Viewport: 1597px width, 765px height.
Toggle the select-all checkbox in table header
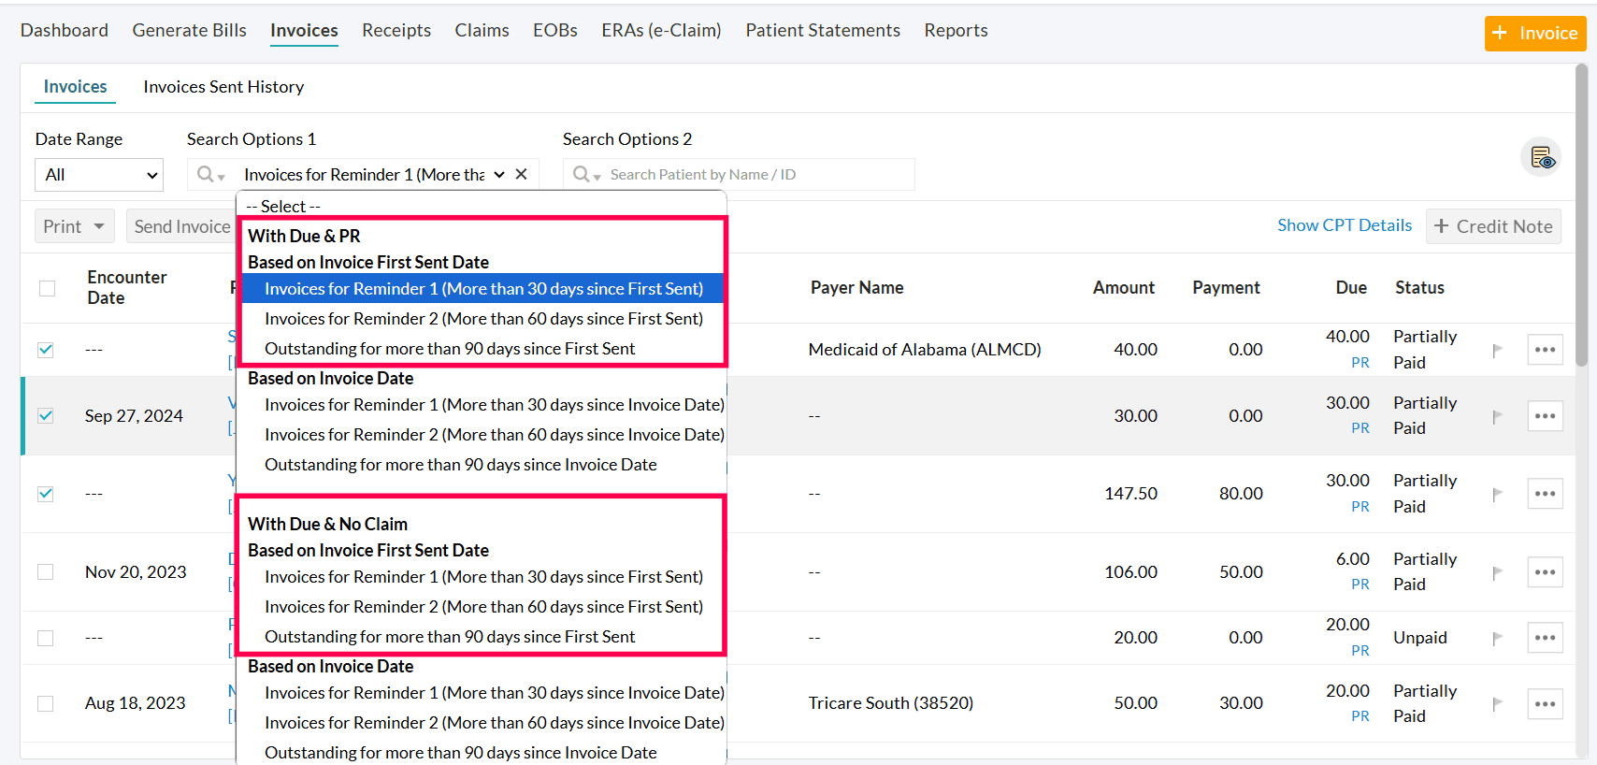(47, 288)
